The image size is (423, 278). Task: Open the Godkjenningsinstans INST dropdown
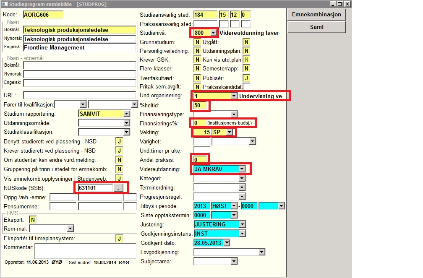point(241,234)
